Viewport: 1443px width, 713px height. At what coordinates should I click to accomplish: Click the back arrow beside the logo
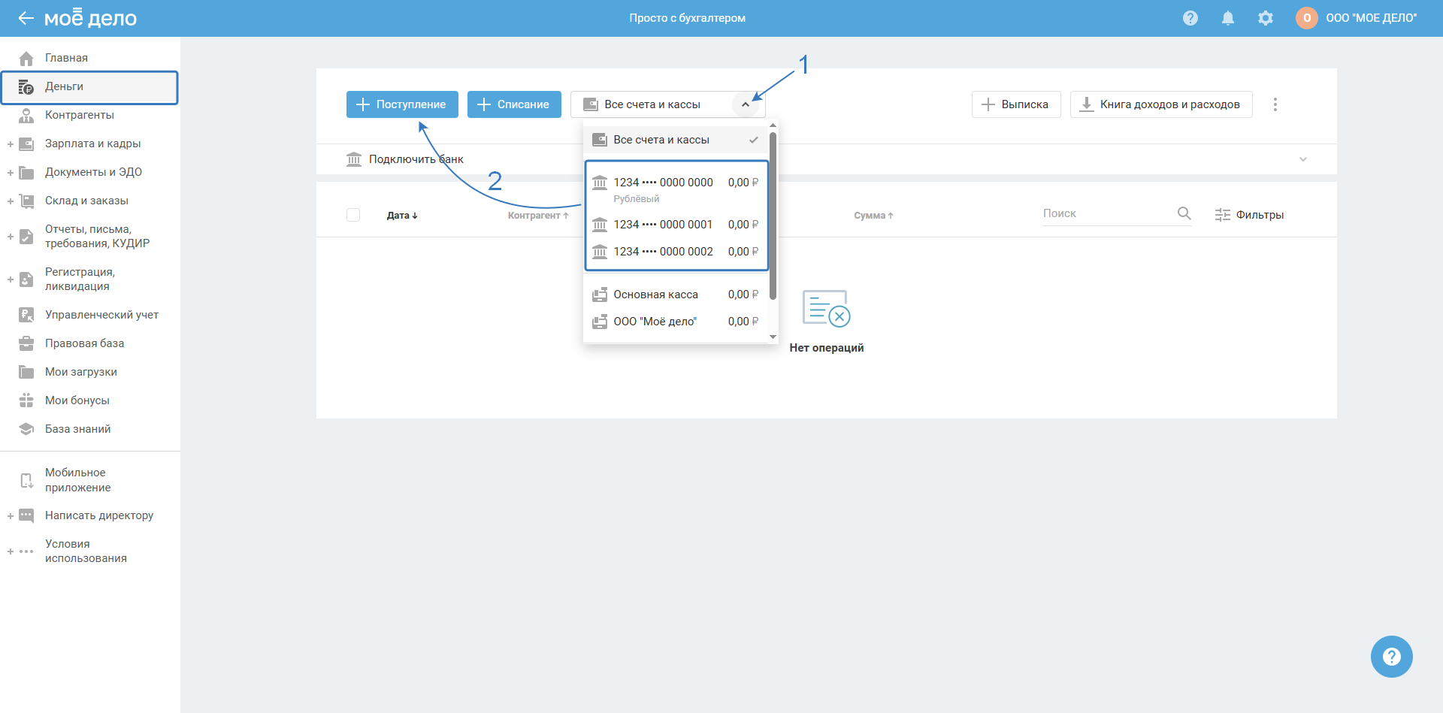[x=26, y=18]
